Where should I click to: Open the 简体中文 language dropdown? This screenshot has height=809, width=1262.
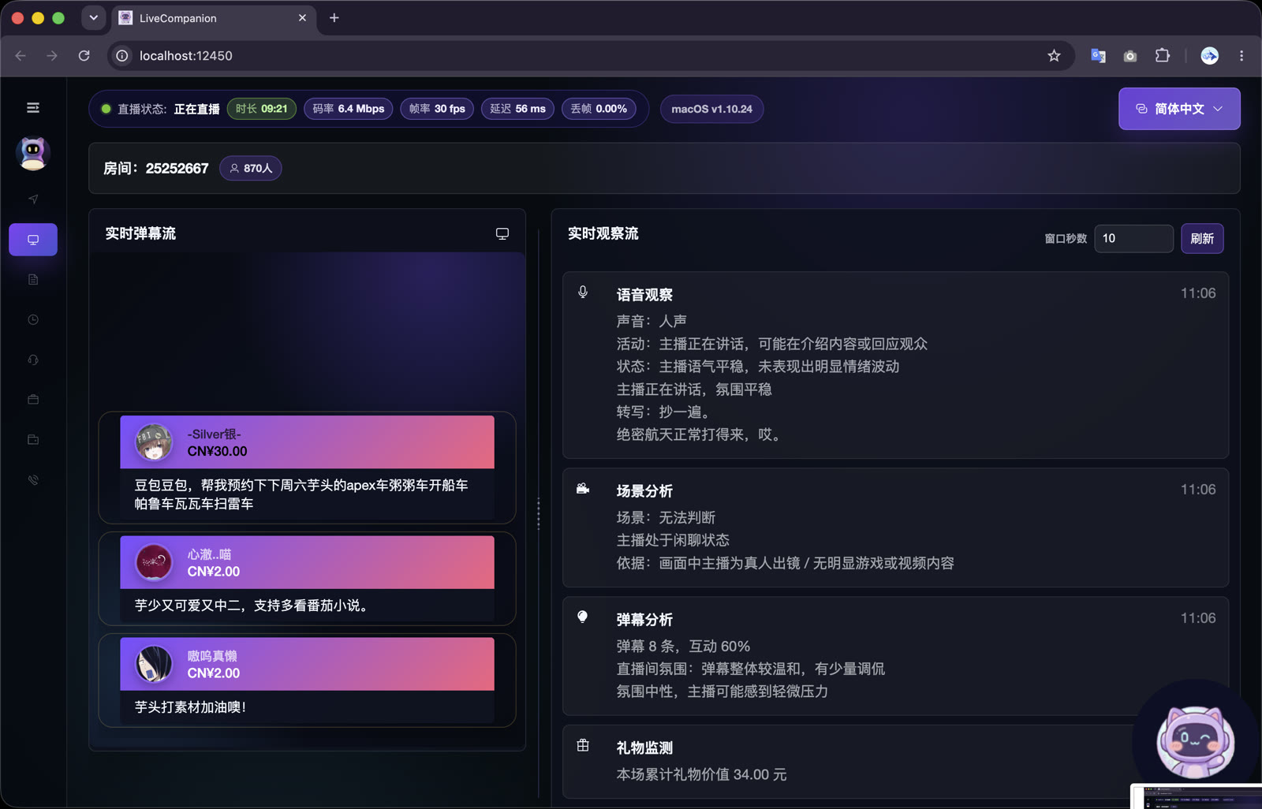(x=1179, y=109)
